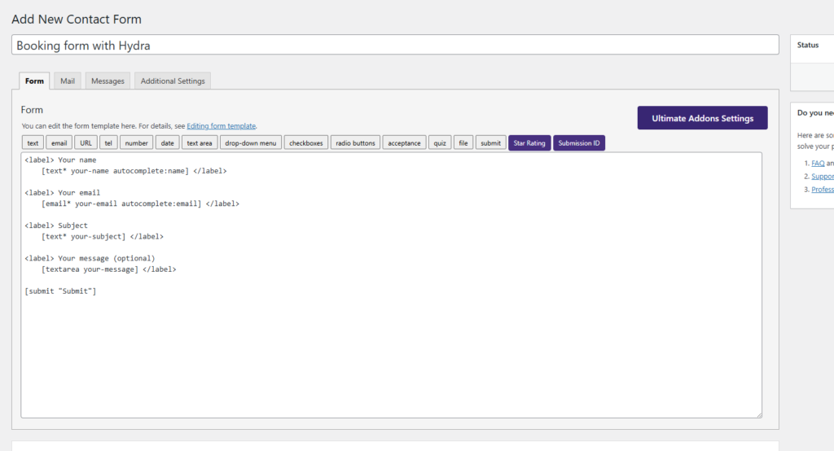Click the '[text* your-name autocomplete:name]' line
834x451 pixels.
[134, 171]
